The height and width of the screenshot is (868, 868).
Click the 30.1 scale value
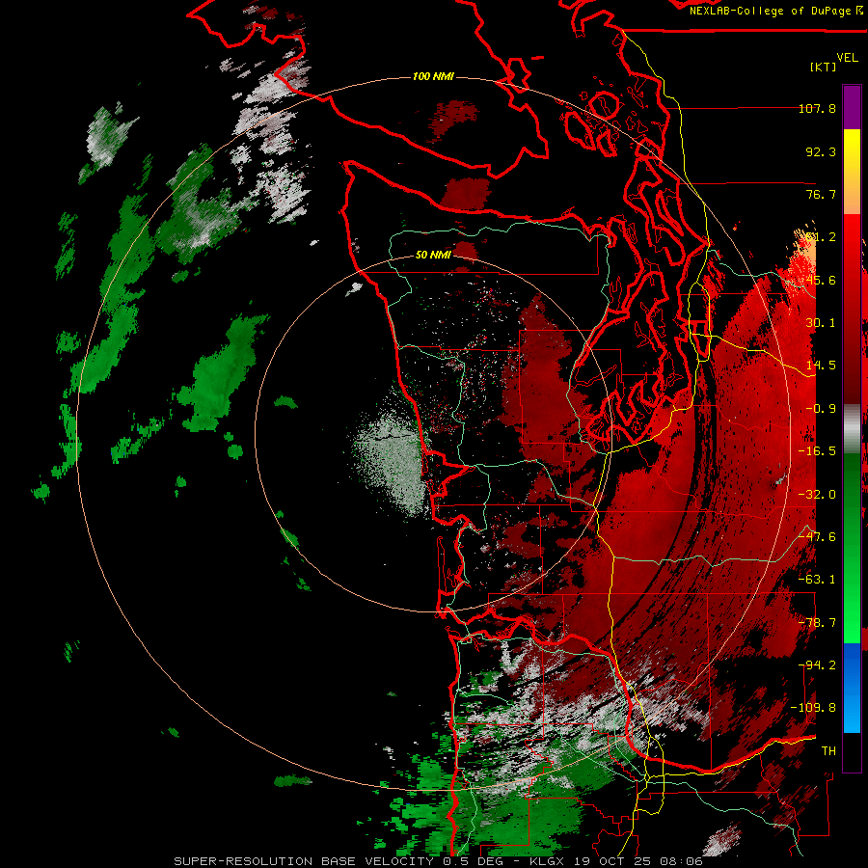point(821,323)
